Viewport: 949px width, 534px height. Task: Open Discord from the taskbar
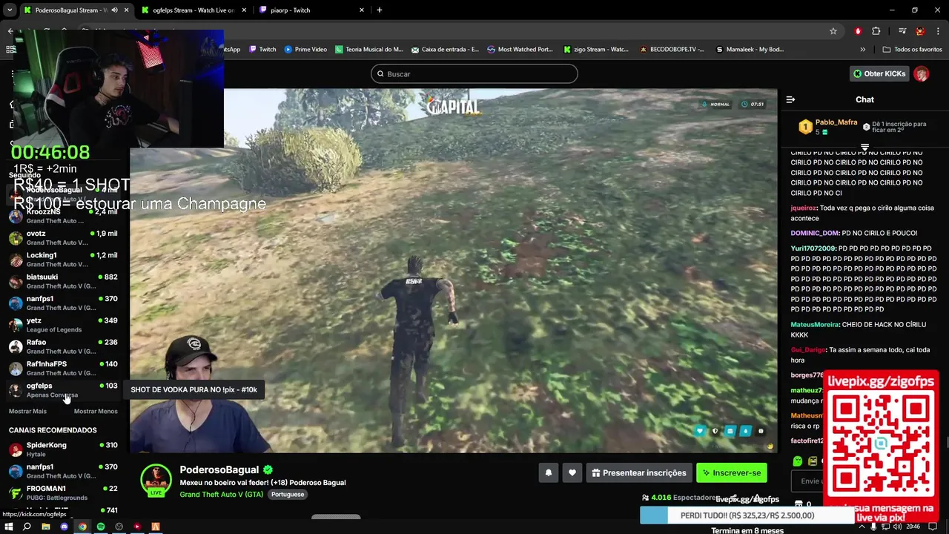64,527
